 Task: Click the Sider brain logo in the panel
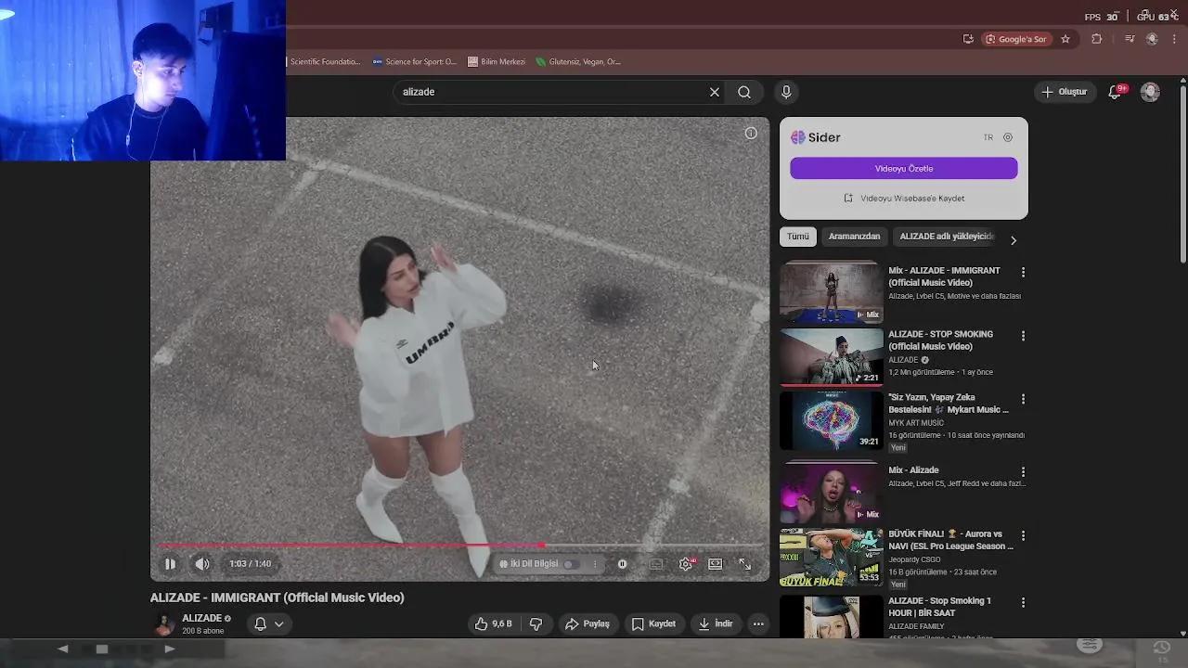click(x=799, y=136)
